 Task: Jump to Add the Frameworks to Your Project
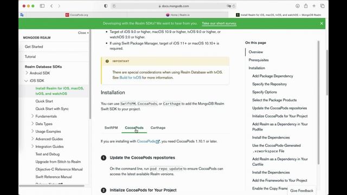point(280,180)
